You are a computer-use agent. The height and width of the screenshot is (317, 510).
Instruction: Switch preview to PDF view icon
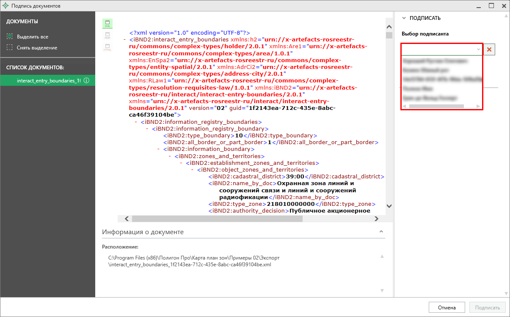click(107, 36)
